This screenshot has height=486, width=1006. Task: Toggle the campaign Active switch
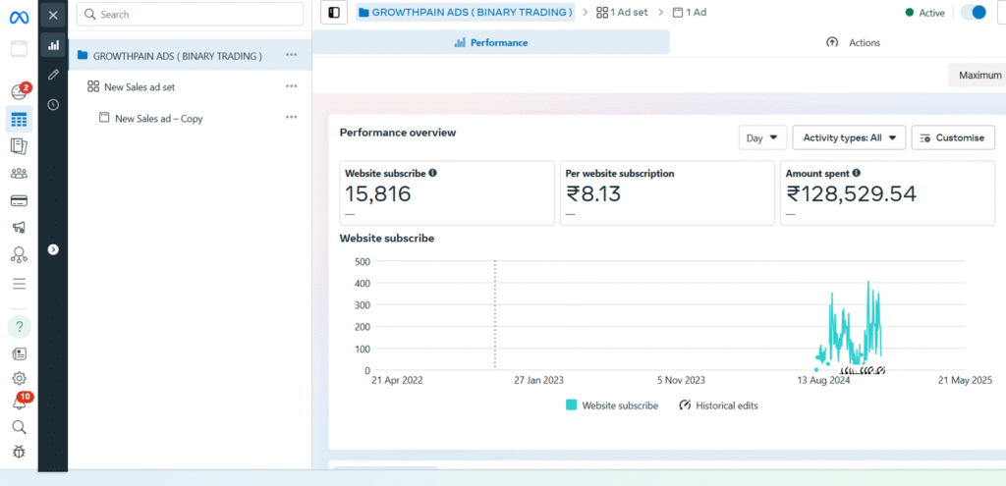(973, 13)
